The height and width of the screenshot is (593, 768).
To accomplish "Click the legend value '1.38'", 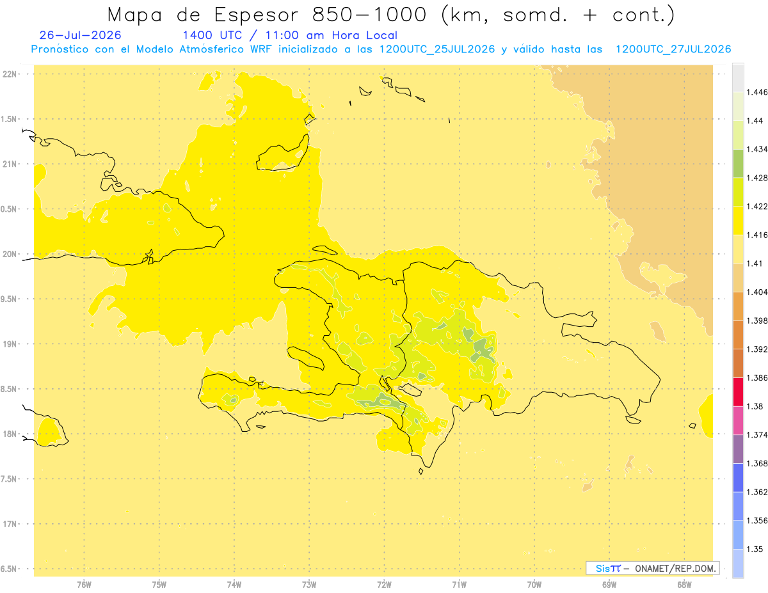I will click(756, 406).
